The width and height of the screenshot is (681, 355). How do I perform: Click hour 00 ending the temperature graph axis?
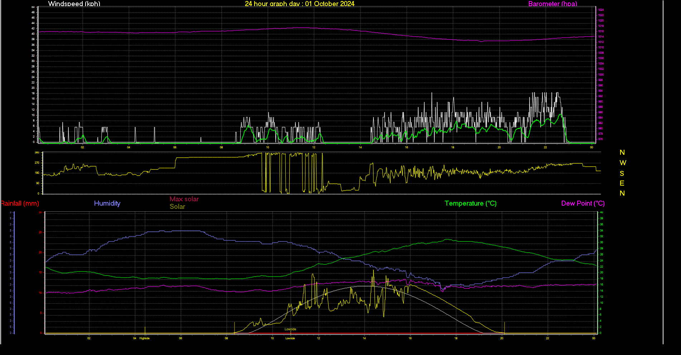click(594, 338)
